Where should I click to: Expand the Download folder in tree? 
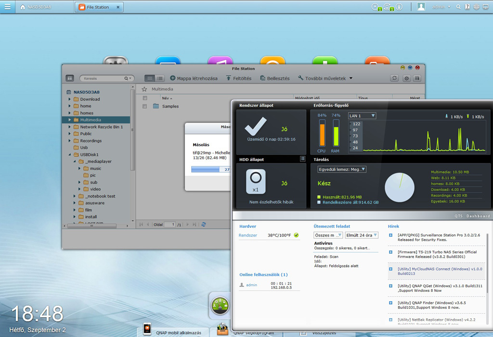69,99
